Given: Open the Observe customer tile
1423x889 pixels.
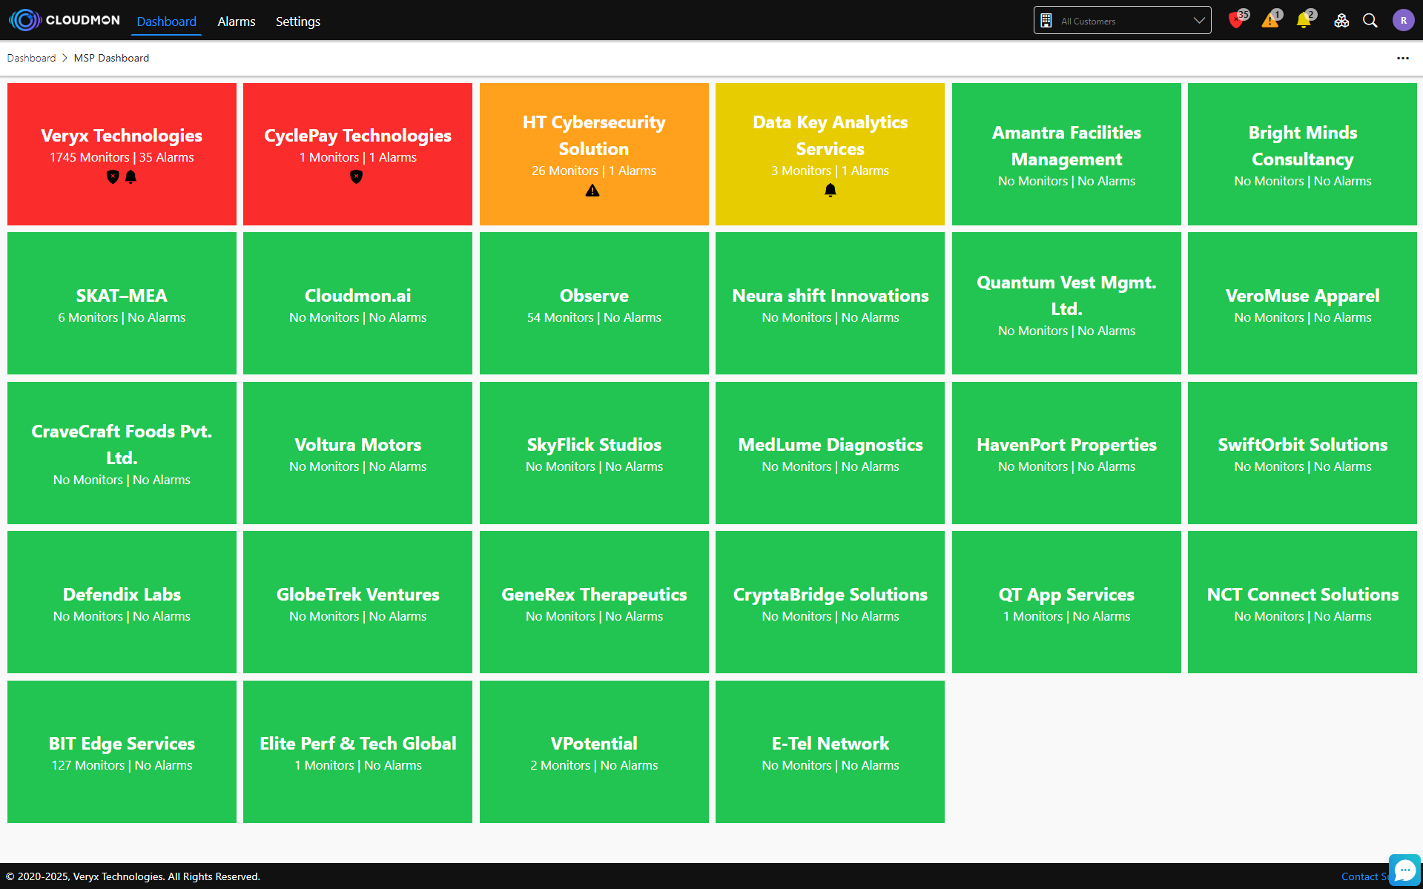Looking at the screenshot, I should tap(594, 303).
